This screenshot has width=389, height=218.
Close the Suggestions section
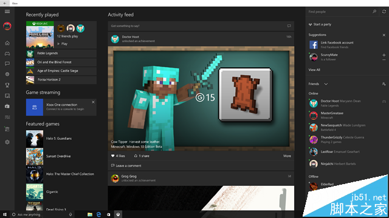[x=384, y=35]
